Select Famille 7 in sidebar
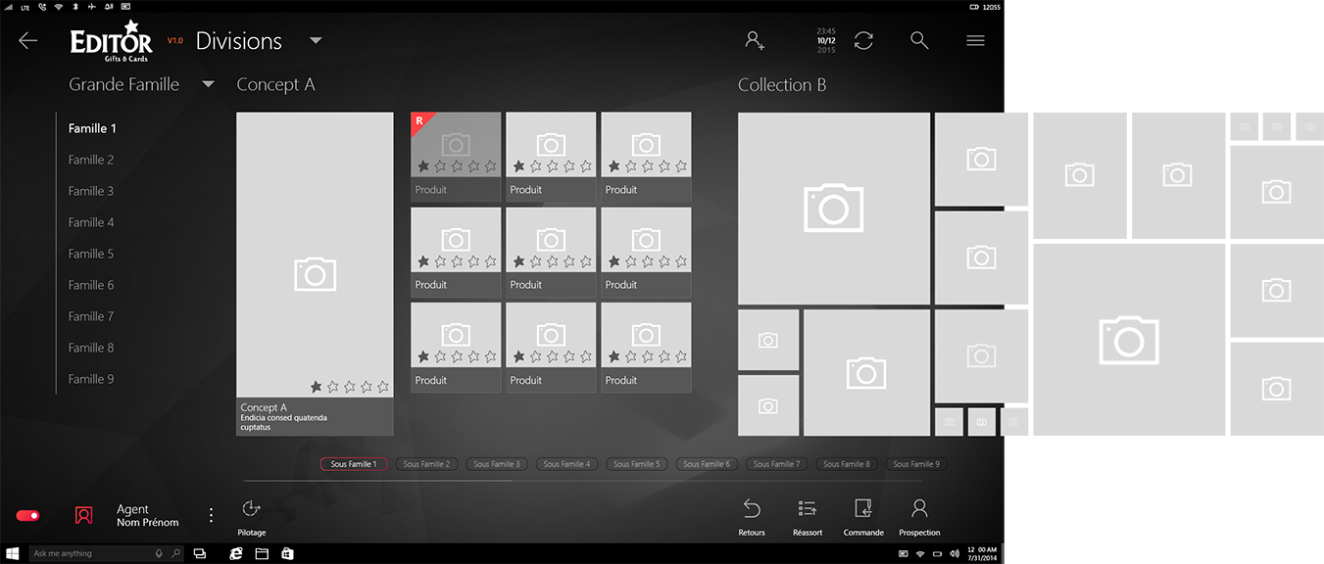 click(x=91, y=316)
